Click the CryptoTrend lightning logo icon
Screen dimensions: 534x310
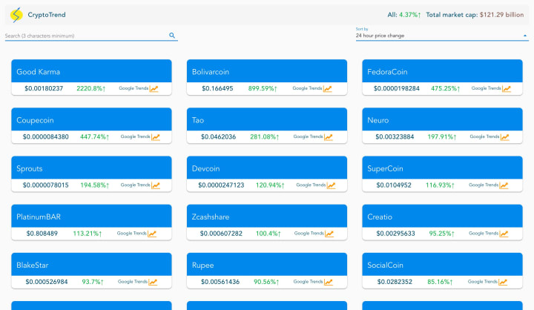16,15
